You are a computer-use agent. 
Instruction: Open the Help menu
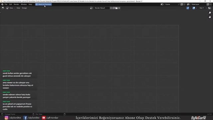(x=30, y=4)
